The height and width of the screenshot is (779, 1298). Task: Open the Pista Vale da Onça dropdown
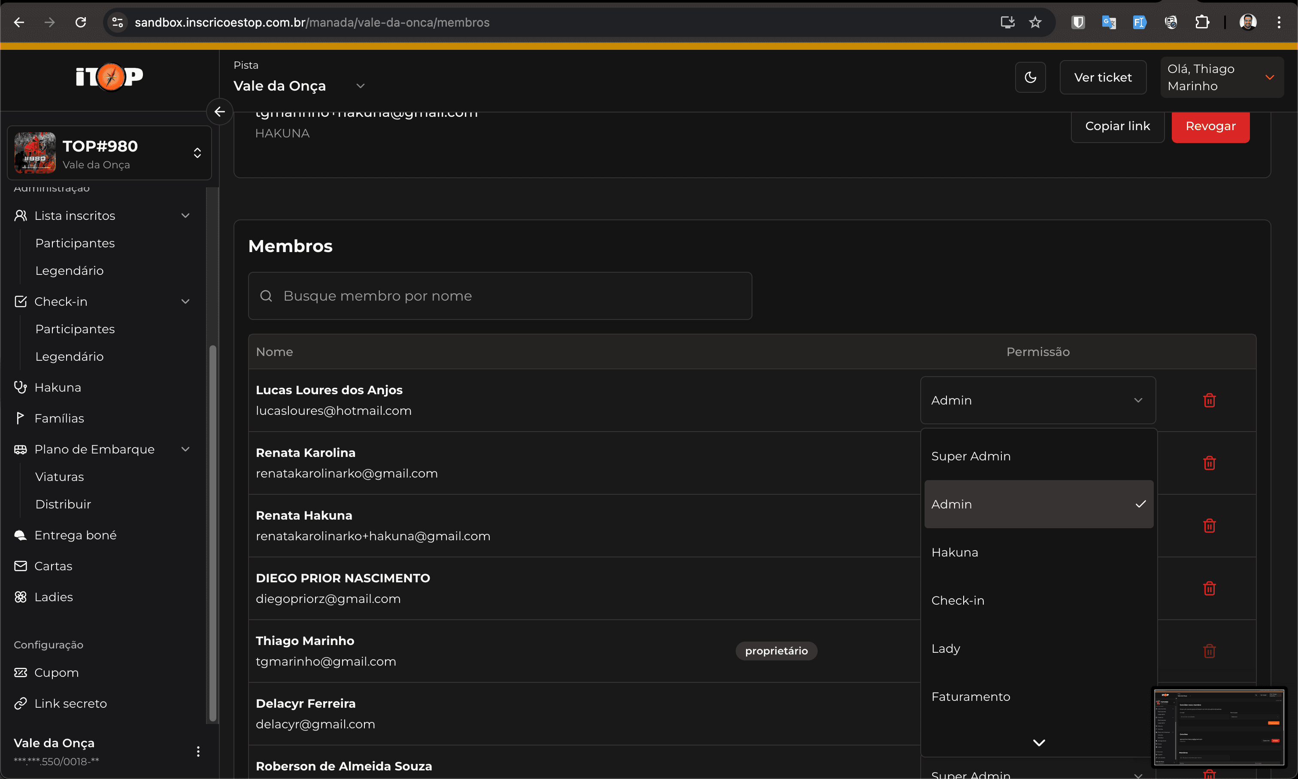click(299, 85)
